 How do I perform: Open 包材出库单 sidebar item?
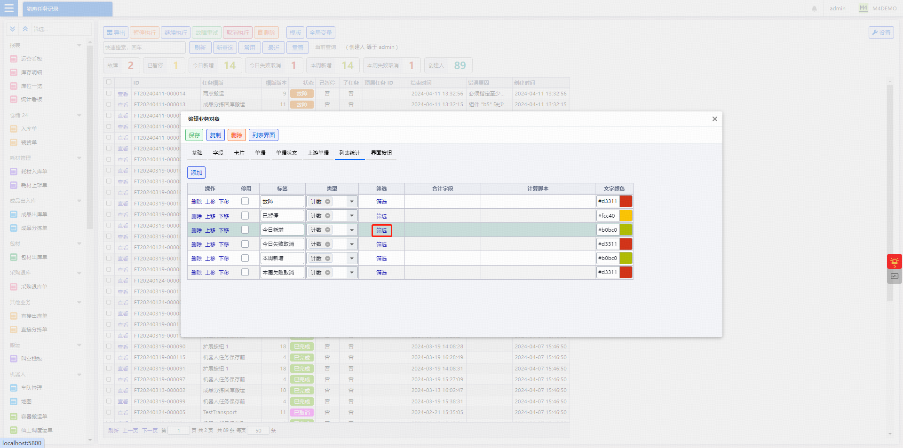34,257
